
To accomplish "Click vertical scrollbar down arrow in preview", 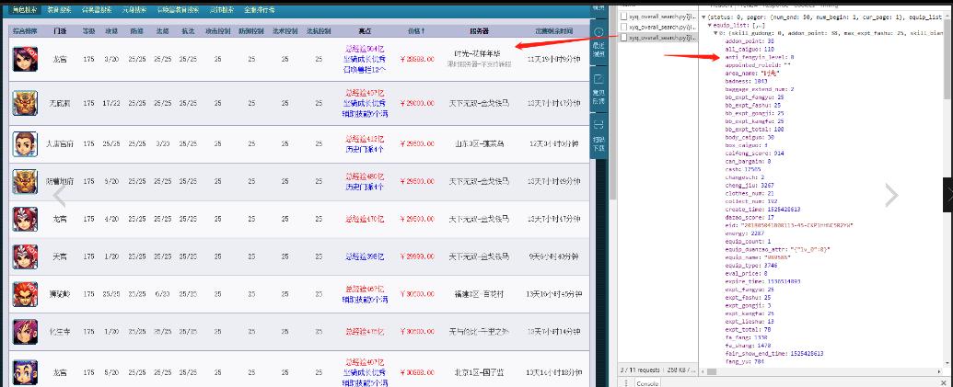I will coord(948,363).
